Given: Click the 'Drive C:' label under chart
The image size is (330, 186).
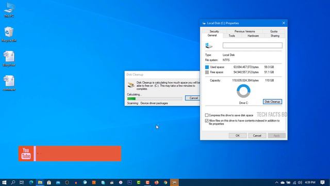Looking at the screenshot, I should 243,103.
